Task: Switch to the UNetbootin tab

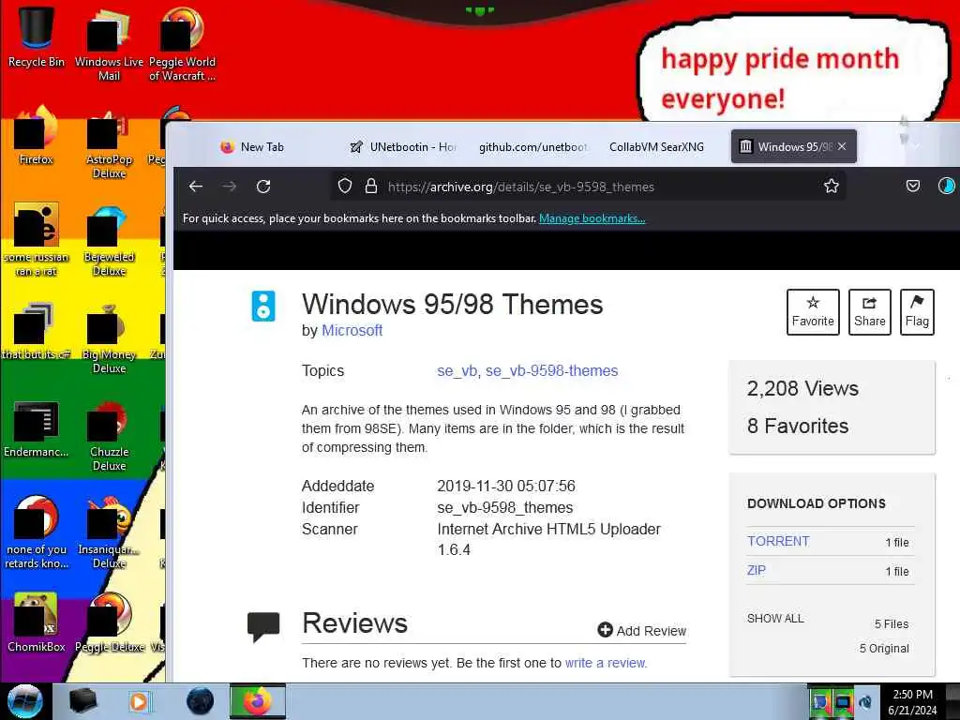Action: coord(403,147)
